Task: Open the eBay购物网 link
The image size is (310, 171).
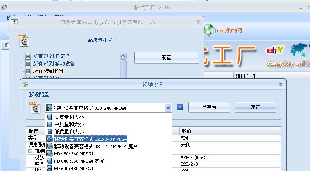Action: pos(230,31)
